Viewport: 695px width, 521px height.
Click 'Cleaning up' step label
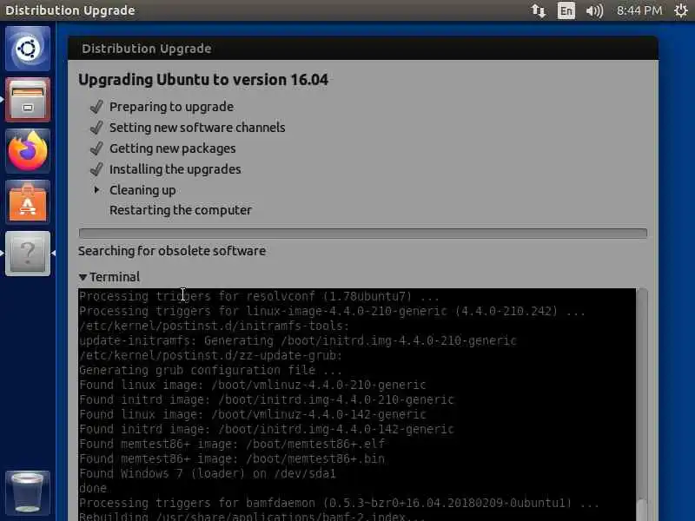pyautogui.click(x=142, y=190)
